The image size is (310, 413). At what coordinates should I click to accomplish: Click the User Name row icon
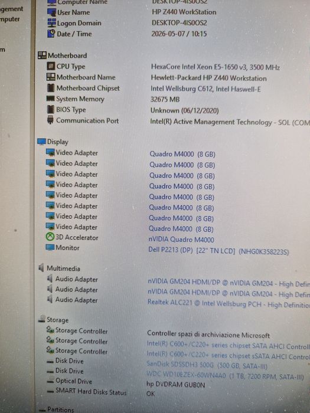(51, 12)
